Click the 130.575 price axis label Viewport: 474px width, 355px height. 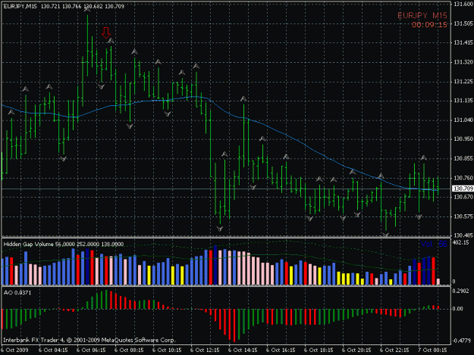pos(463,216)
